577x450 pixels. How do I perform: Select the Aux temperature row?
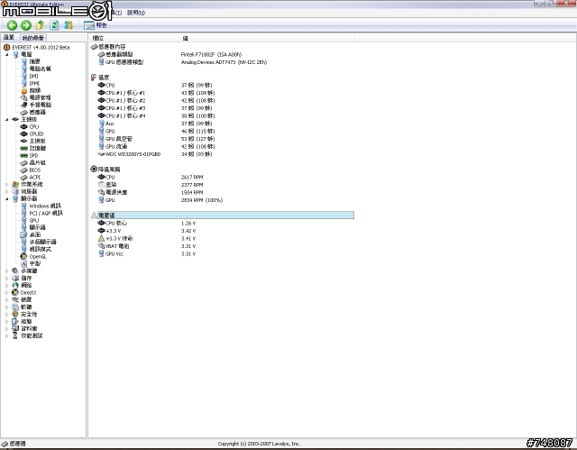coord(222,124)
